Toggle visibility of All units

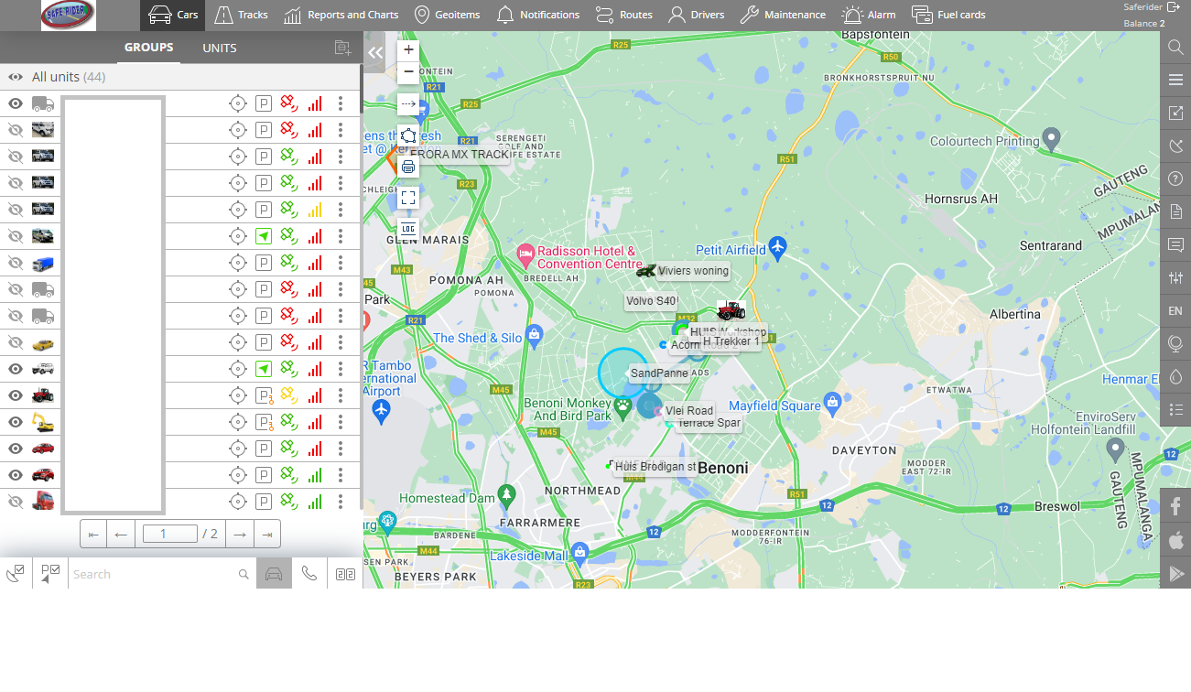point(16,78)
